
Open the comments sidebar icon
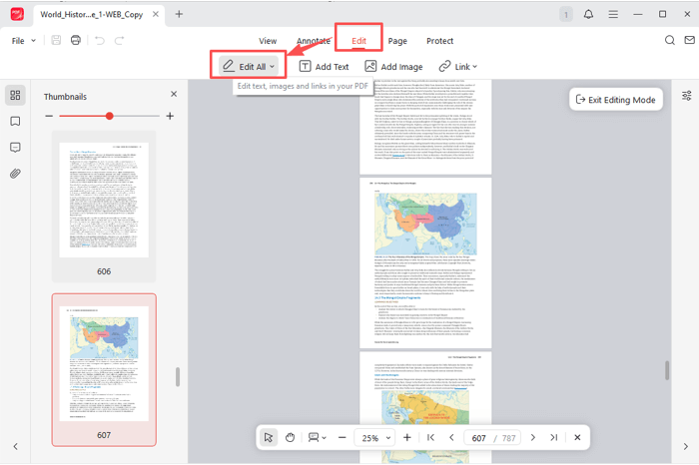pyautogui.click(x=15, y=148)
